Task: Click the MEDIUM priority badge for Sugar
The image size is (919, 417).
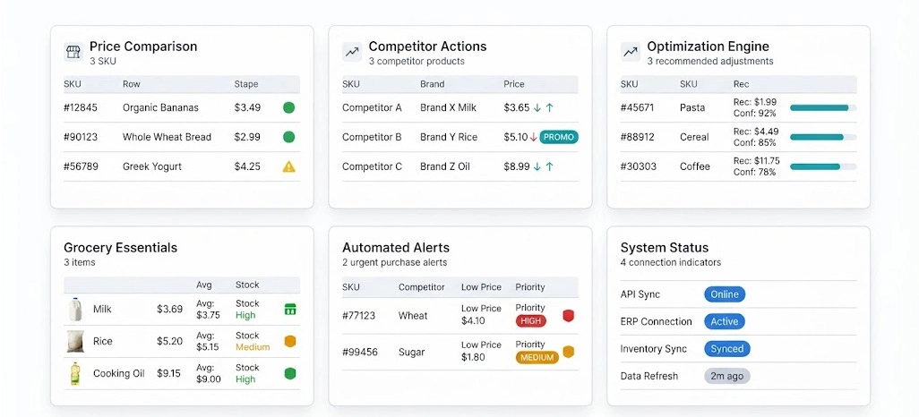Action: coord(537,357)
